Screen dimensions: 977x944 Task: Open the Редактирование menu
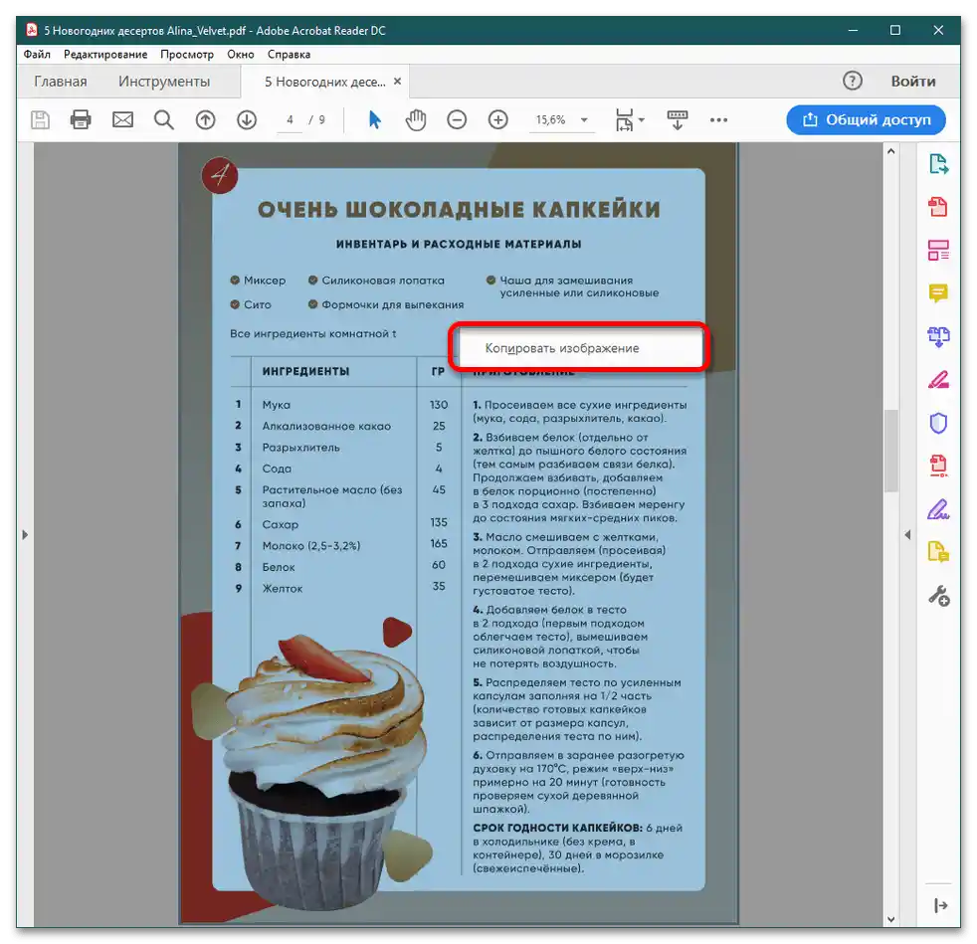pyautogui.click(x=105, y=54)
